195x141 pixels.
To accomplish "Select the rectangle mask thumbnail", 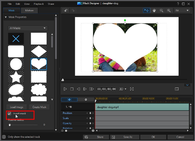I will pyautogui.click(x=39, y=39).
